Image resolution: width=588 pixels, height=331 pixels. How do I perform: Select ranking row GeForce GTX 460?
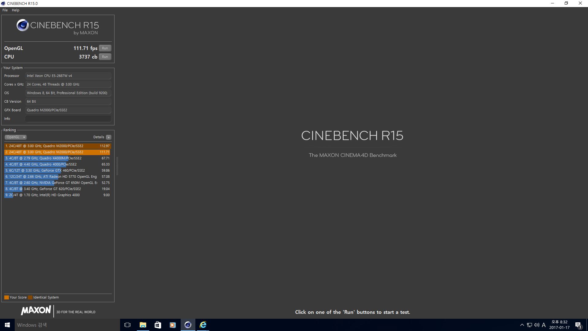[58, 170]
